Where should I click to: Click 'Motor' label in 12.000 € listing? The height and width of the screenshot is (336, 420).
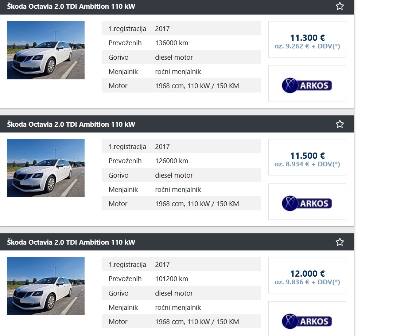coord(118,322)
